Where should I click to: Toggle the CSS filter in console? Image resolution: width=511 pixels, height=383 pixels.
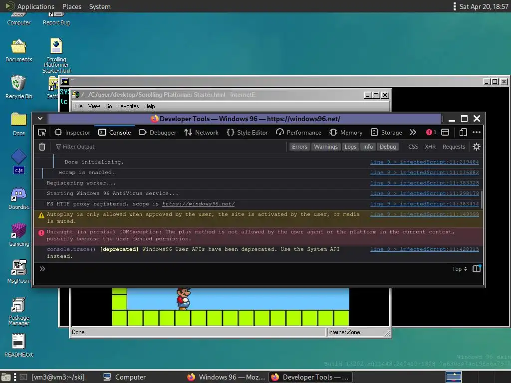pyautogui.click(x=413, y=147)
